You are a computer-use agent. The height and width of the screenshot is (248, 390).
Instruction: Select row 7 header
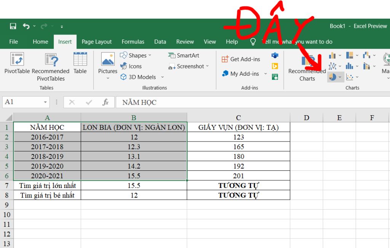7,185
